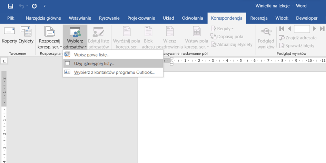Viewport: 326px width, 163px height.
Task: Go to previous record arrow
Action: [x=289, y=29]
